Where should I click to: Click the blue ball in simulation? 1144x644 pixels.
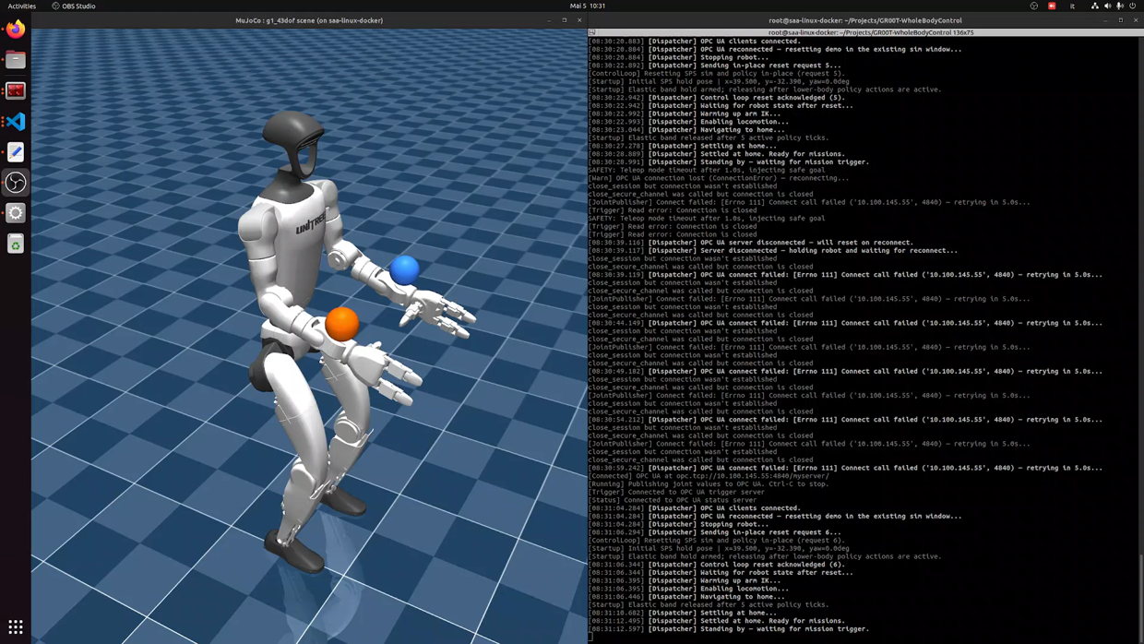pos(404,269)
